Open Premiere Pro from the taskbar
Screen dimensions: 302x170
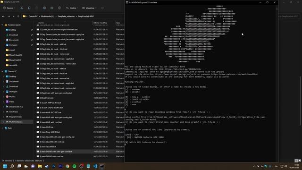(x=60, y=166)
